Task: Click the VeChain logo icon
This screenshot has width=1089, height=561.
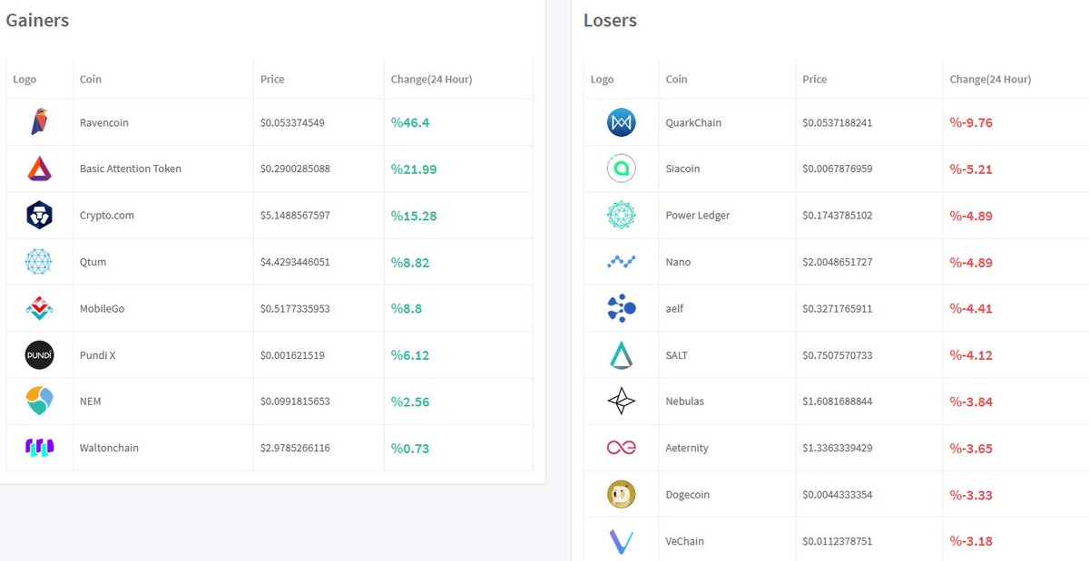Action: 622,541
